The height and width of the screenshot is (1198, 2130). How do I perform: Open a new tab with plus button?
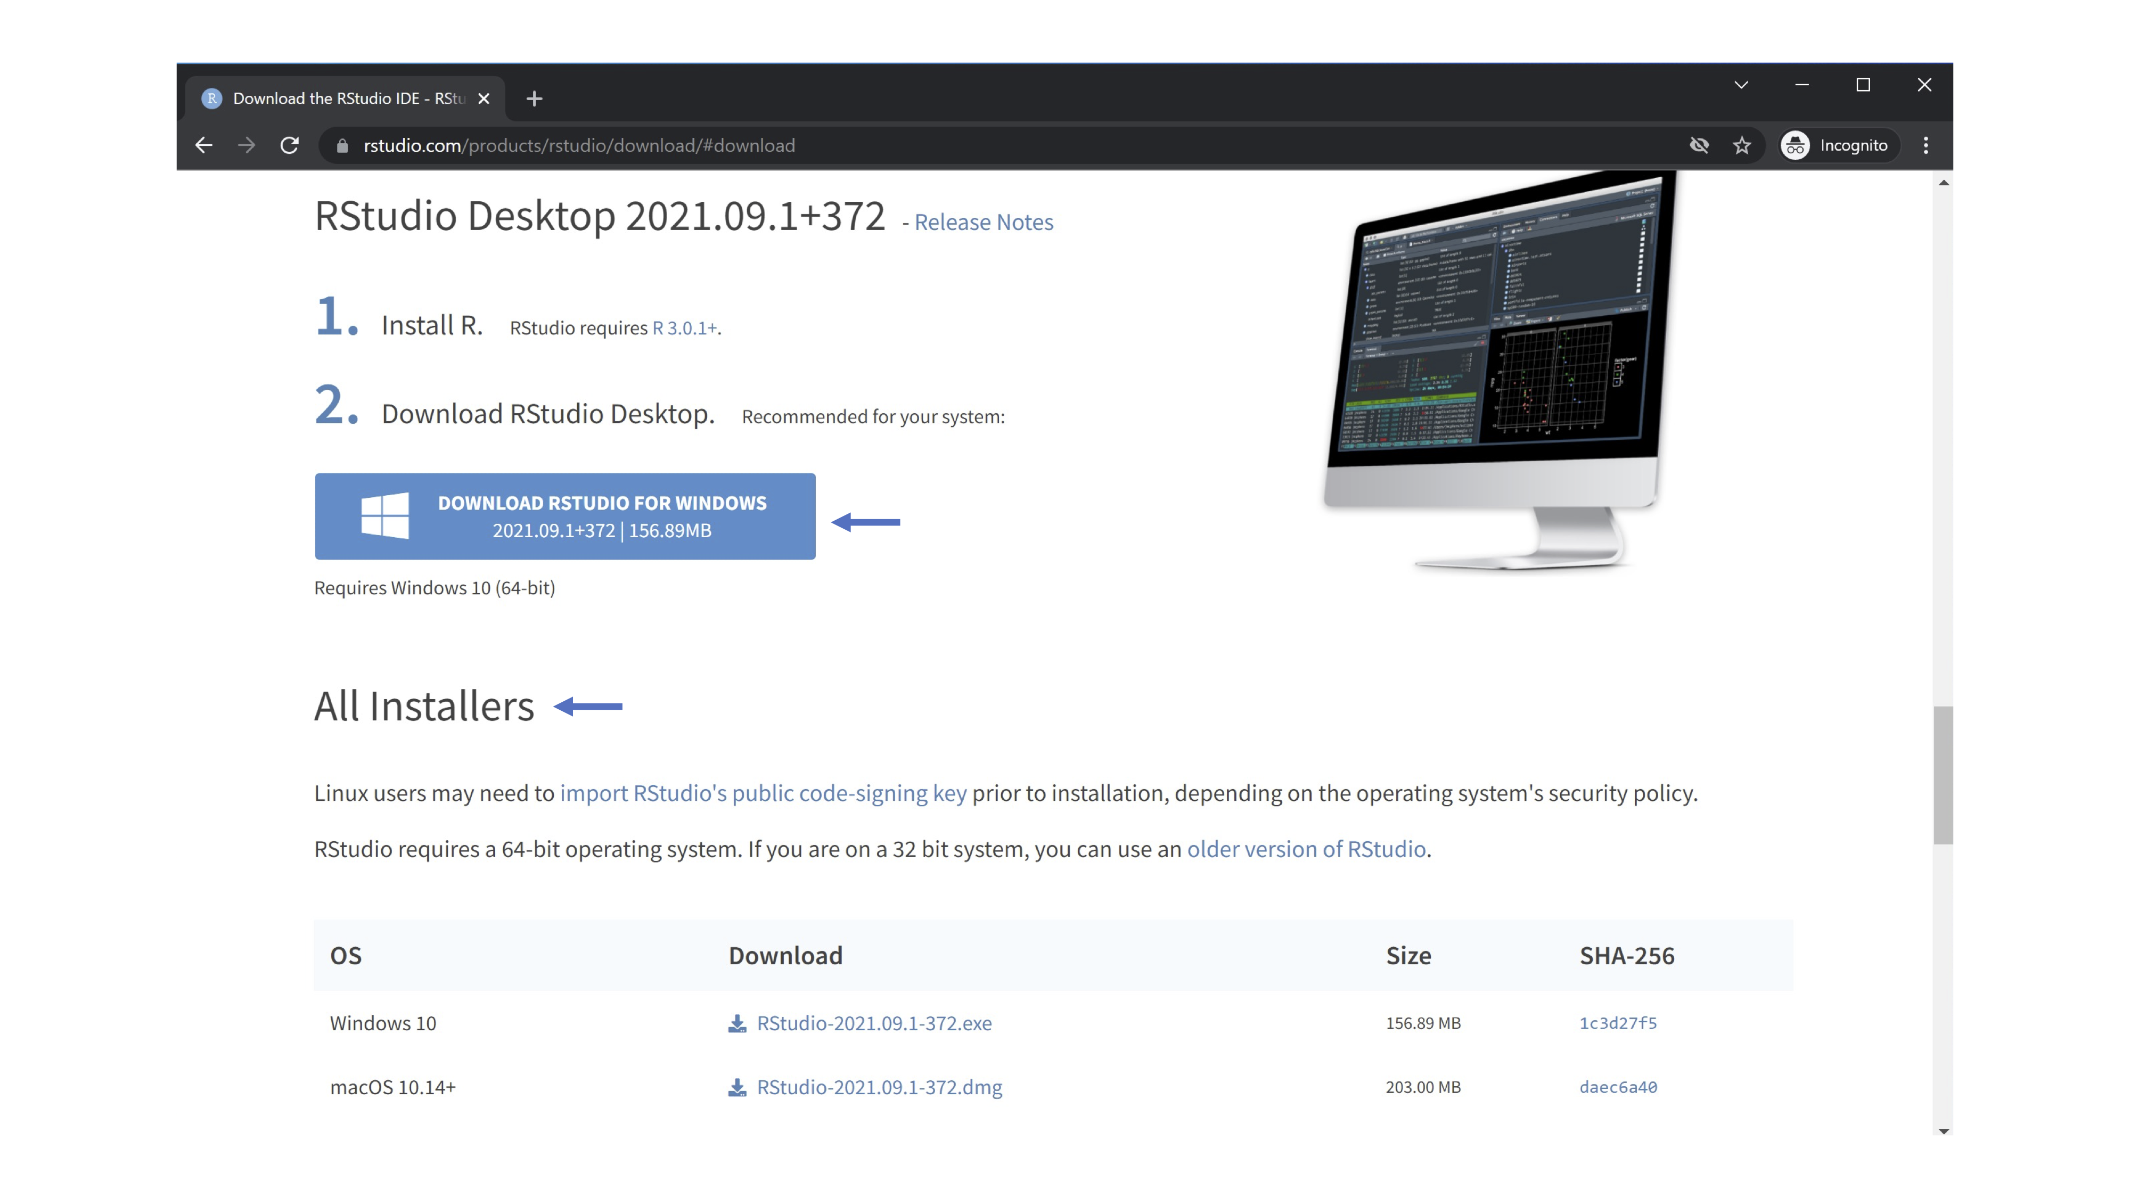pos(534,99)
